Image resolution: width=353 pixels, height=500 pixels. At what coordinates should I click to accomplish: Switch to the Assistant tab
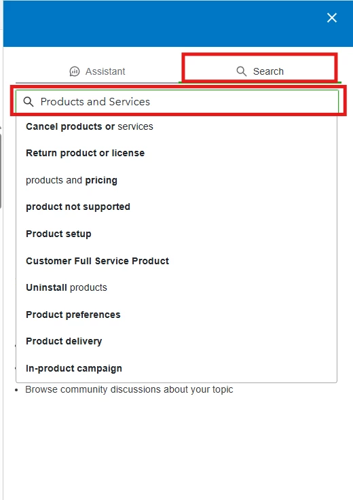point(97,71)
